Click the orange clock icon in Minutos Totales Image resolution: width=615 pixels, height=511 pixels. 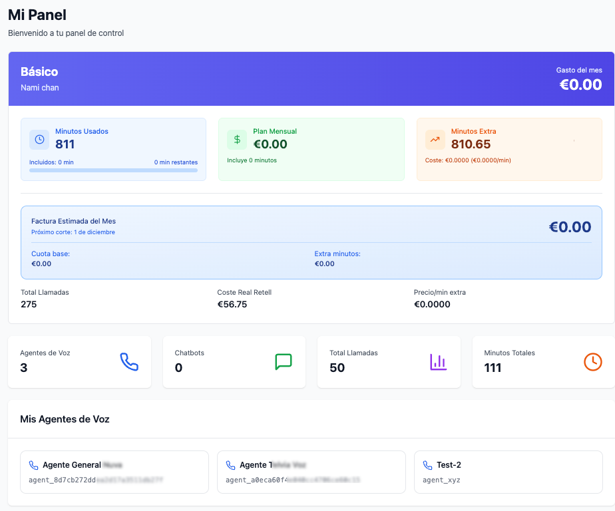click(x=592, y=361)
